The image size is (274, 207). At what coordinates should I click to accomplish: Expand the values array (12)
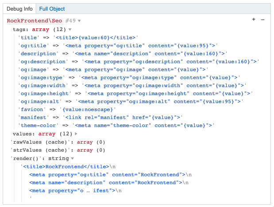[76, 134]
